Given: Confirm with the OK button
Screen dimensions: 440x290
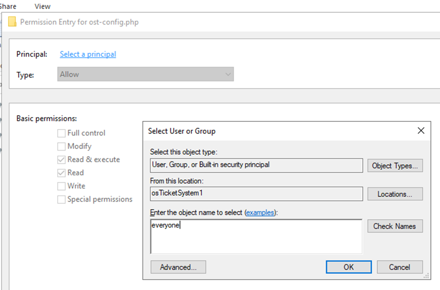Looking at the screenshot, I should [348, 267].
